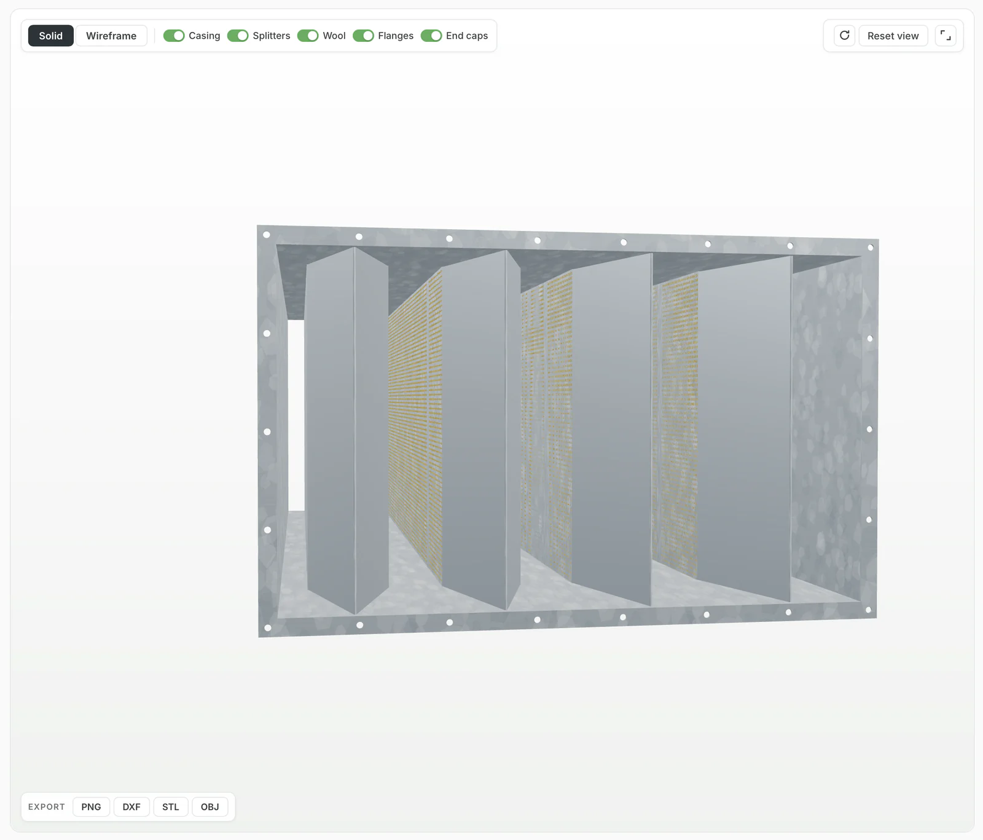
Task: Click the refresh view icon
Action: [844, 36]
